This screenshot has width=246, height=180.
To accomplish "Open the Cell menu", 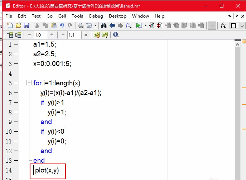I will coord(62,16).
